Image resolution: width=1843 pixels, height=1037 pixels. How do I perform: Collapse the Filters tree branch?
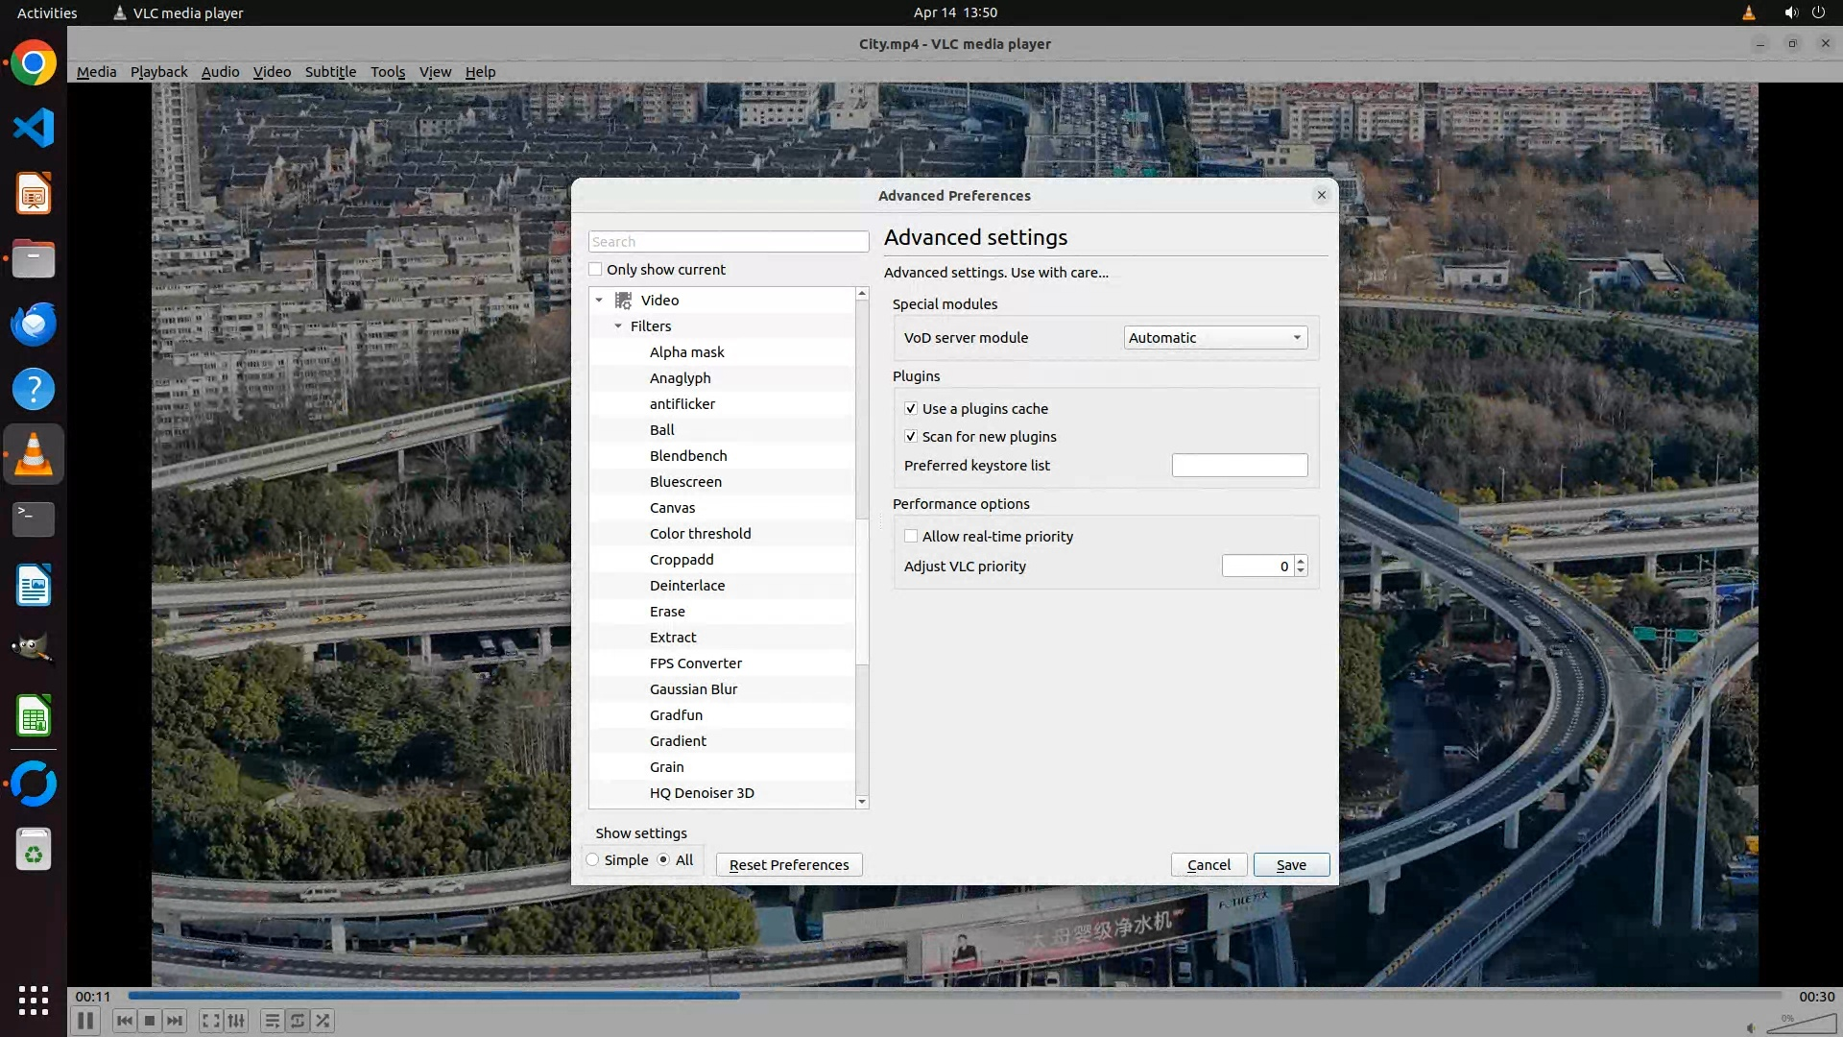pyautogui.click(x=618, y=326)
